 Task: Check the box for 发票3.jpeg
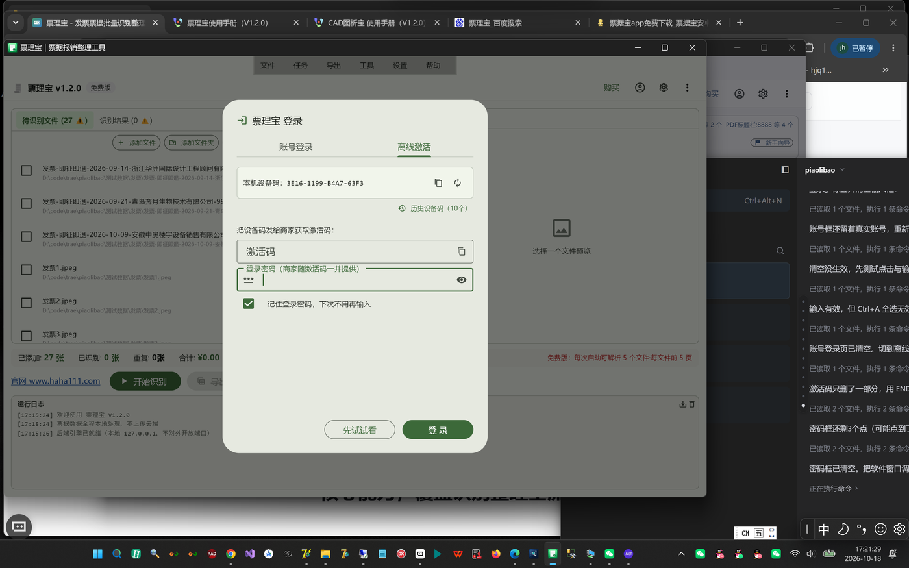tap(27, 336)
